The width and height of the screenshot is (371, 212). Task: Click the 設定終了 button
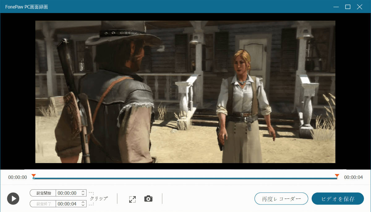tap(43, 204)
